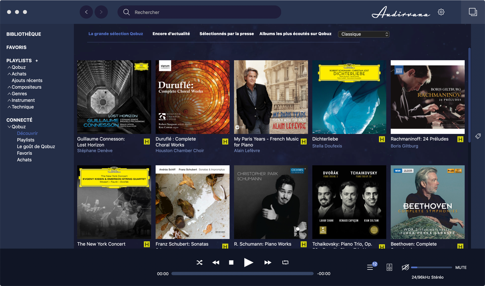The width and height of the screenshot is (485, 286).
Task: Click Hi-Res badge on The New York Concert
Action: [x=147, y=244]
